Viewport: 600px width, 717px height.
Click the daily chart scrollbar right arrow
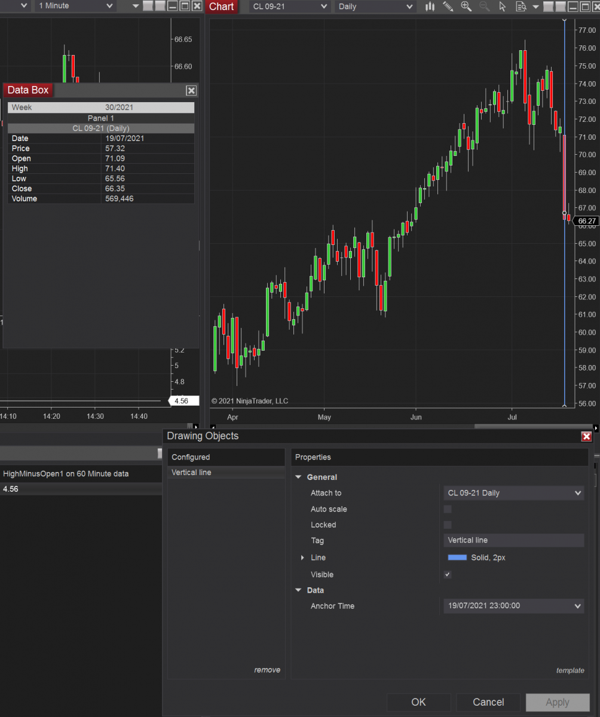[596, 427]
